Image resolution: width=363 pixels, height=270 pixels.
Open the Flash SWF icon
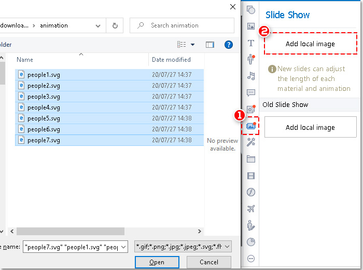(x=251, y=192)
